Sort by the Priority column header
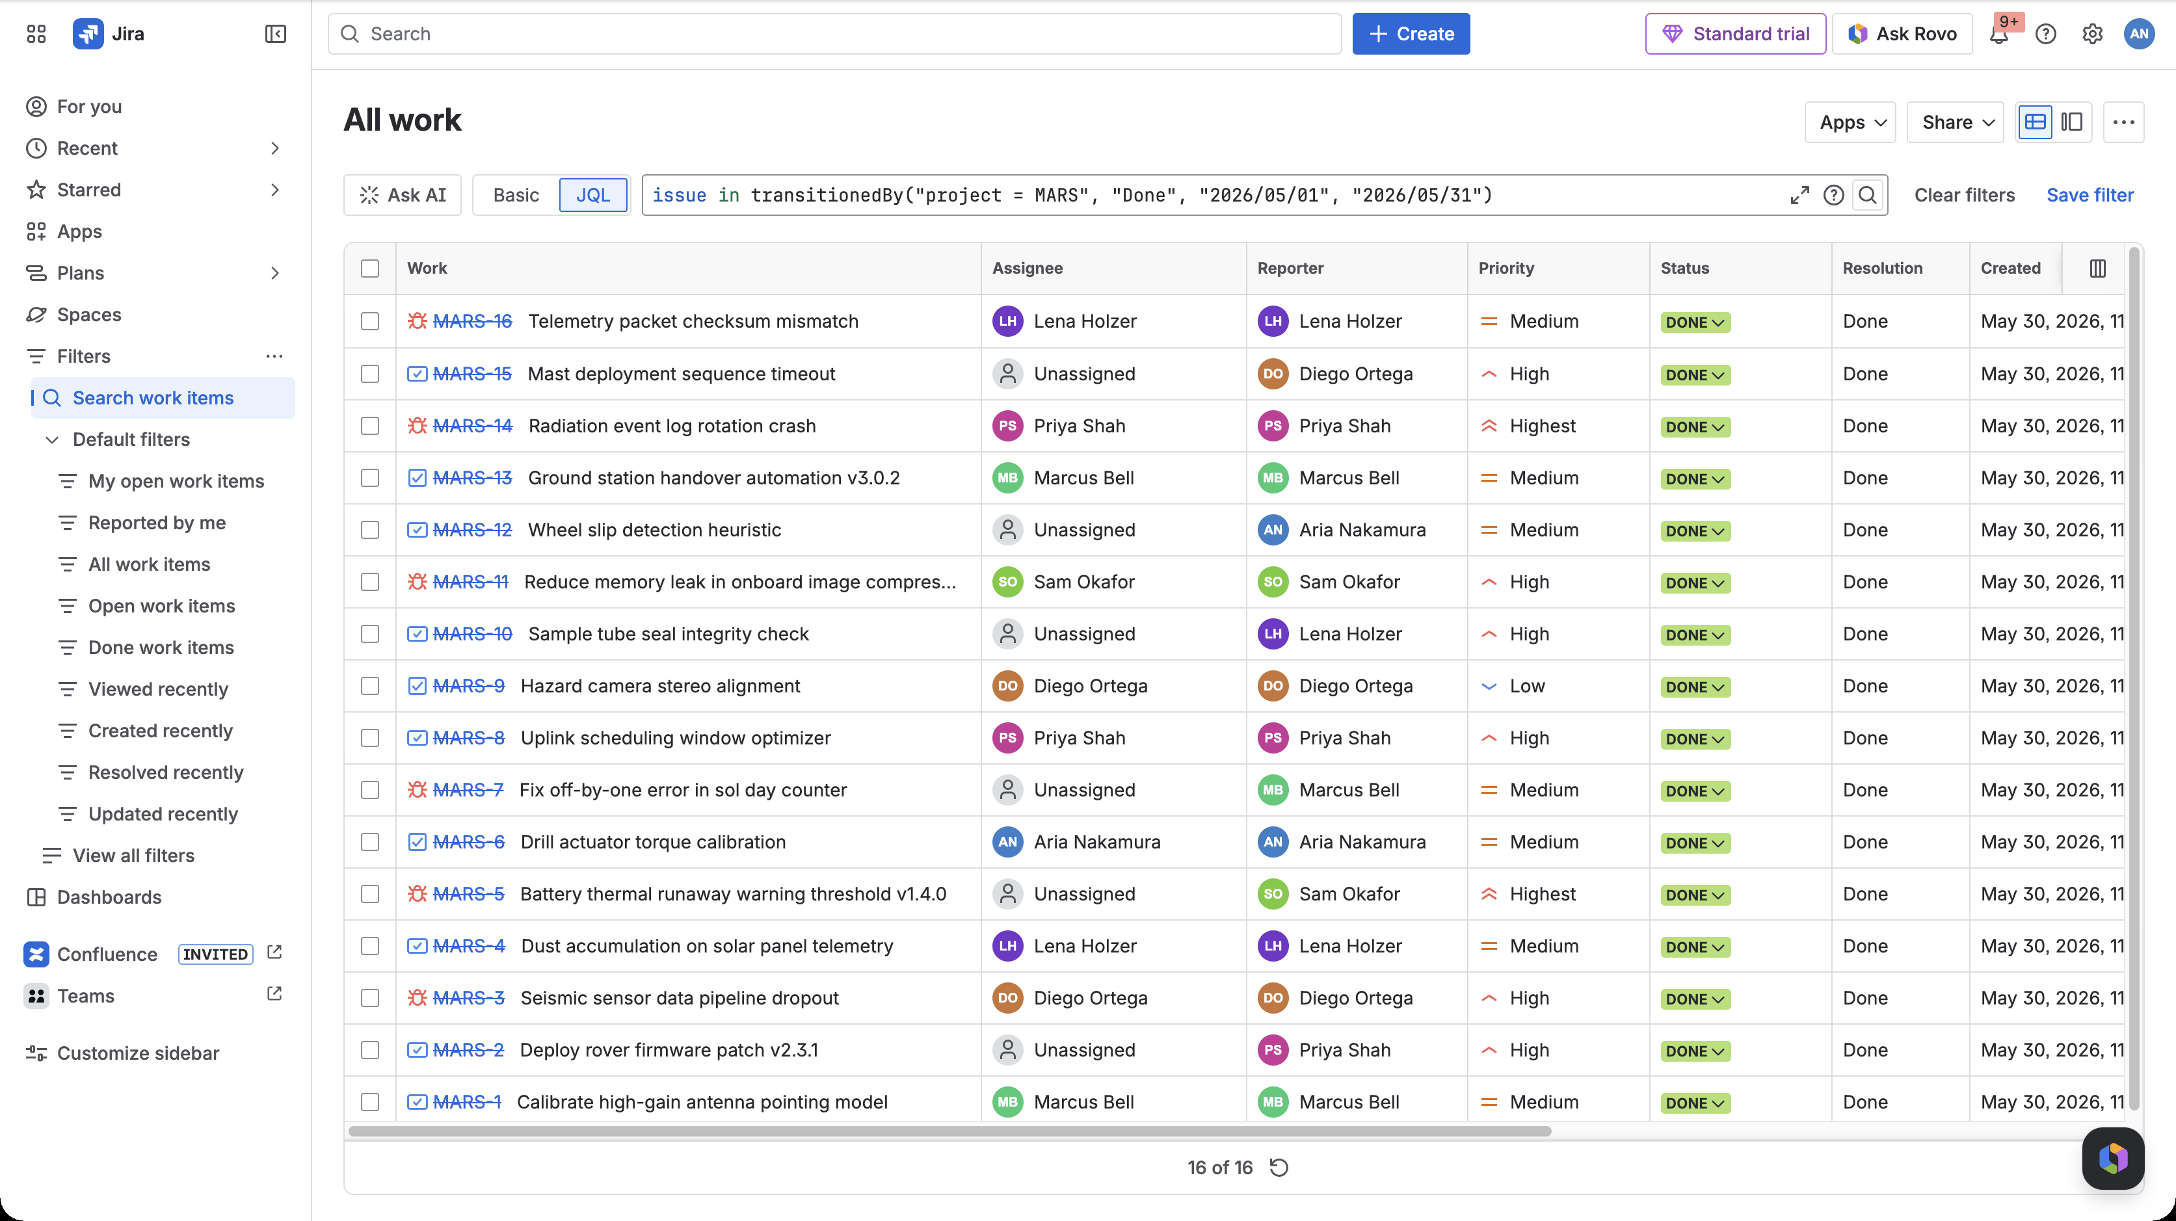 pos(1506,269)
